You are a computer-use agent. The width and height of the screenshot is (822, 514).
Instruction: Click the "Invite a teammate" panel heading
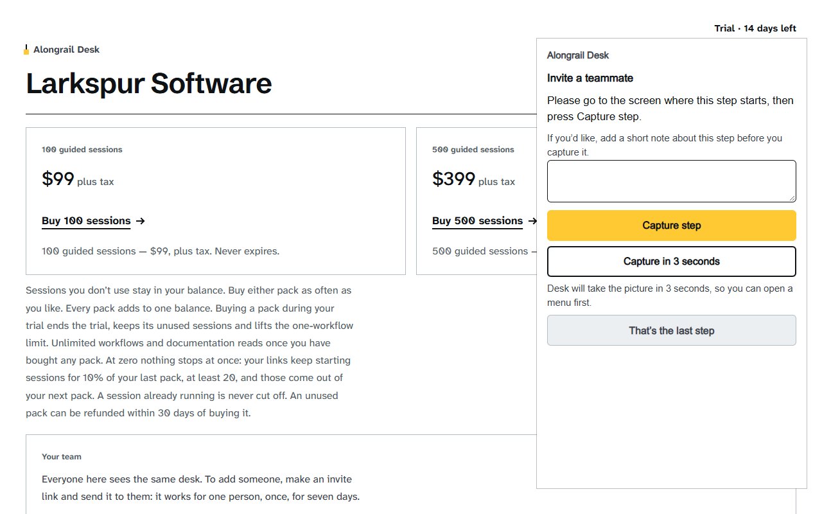pyautogui.click(x=590, y=78)
